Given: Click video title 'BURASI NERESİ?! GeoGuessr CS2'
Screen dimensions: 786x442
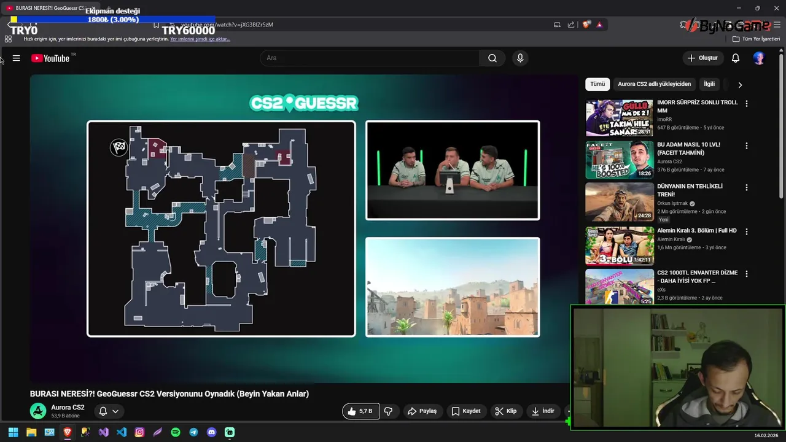Looking at the screenshot, I should click(169, 394).
